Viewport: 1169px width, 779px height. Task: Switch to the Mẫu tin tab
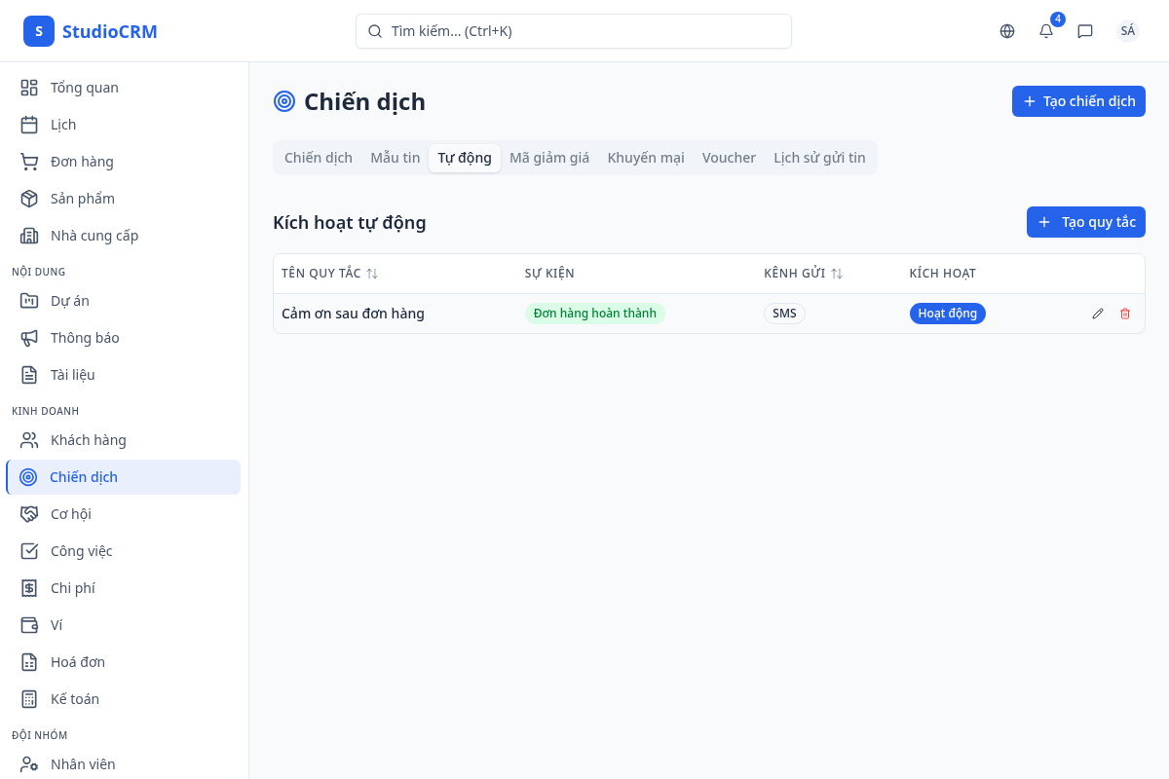[395, 158]
